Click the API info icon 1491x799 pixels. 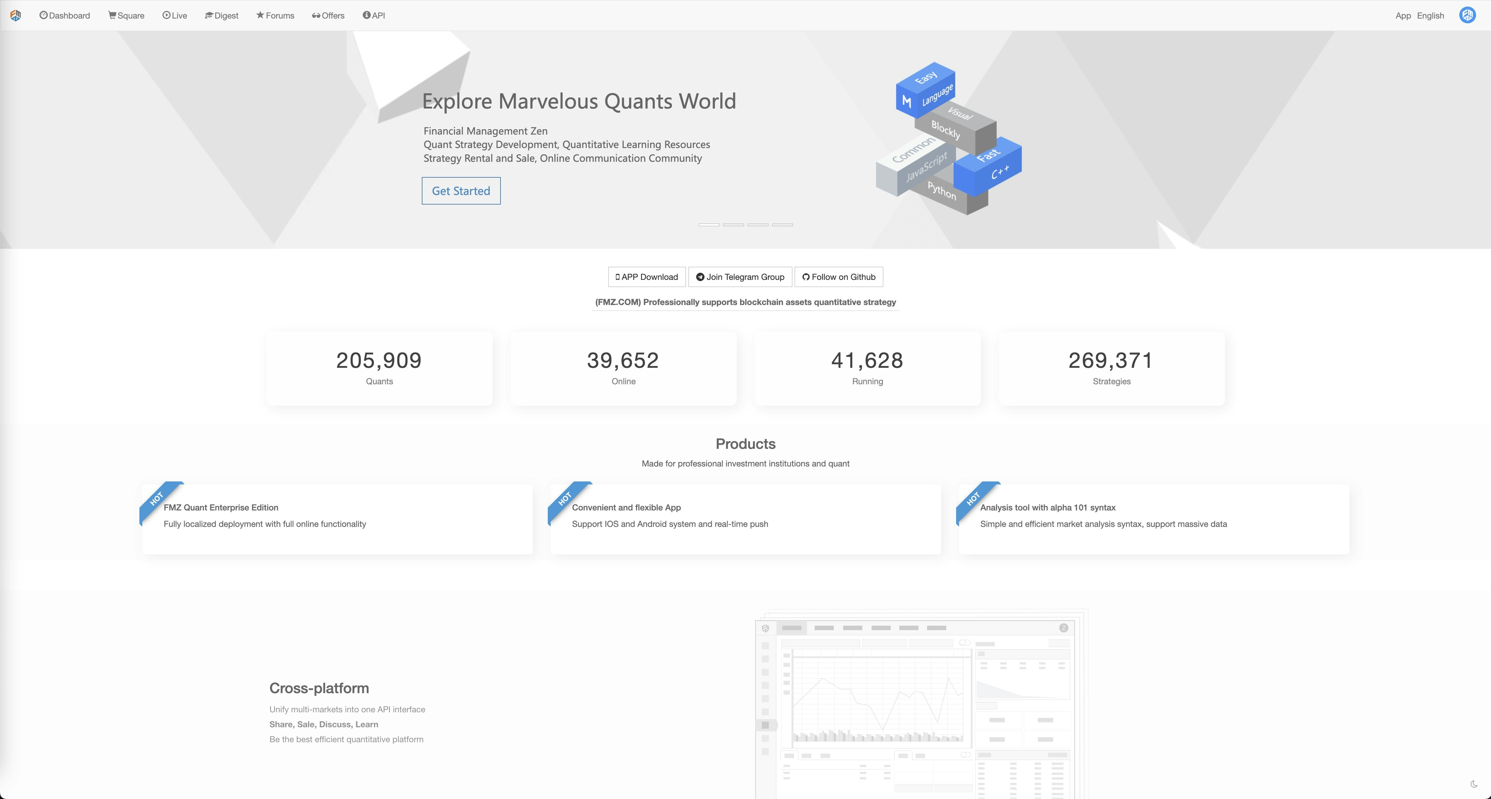(x=366, y=15)
